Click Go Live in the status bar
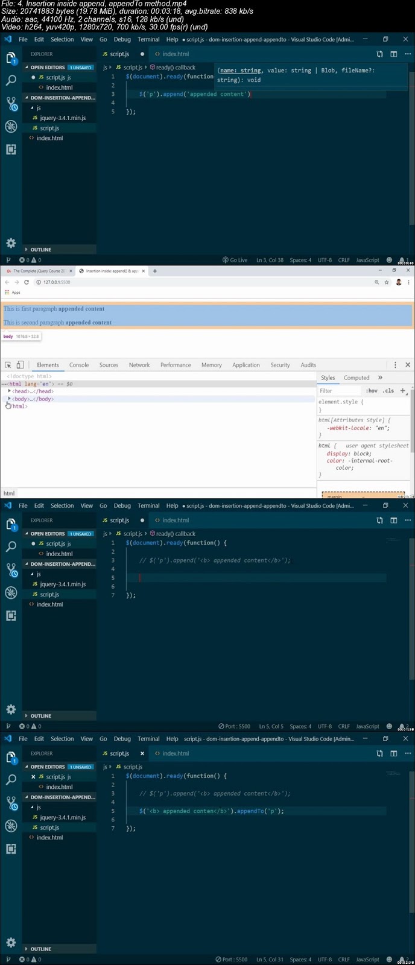The width and height of the screenshot is (415, 965). [235, 260]
